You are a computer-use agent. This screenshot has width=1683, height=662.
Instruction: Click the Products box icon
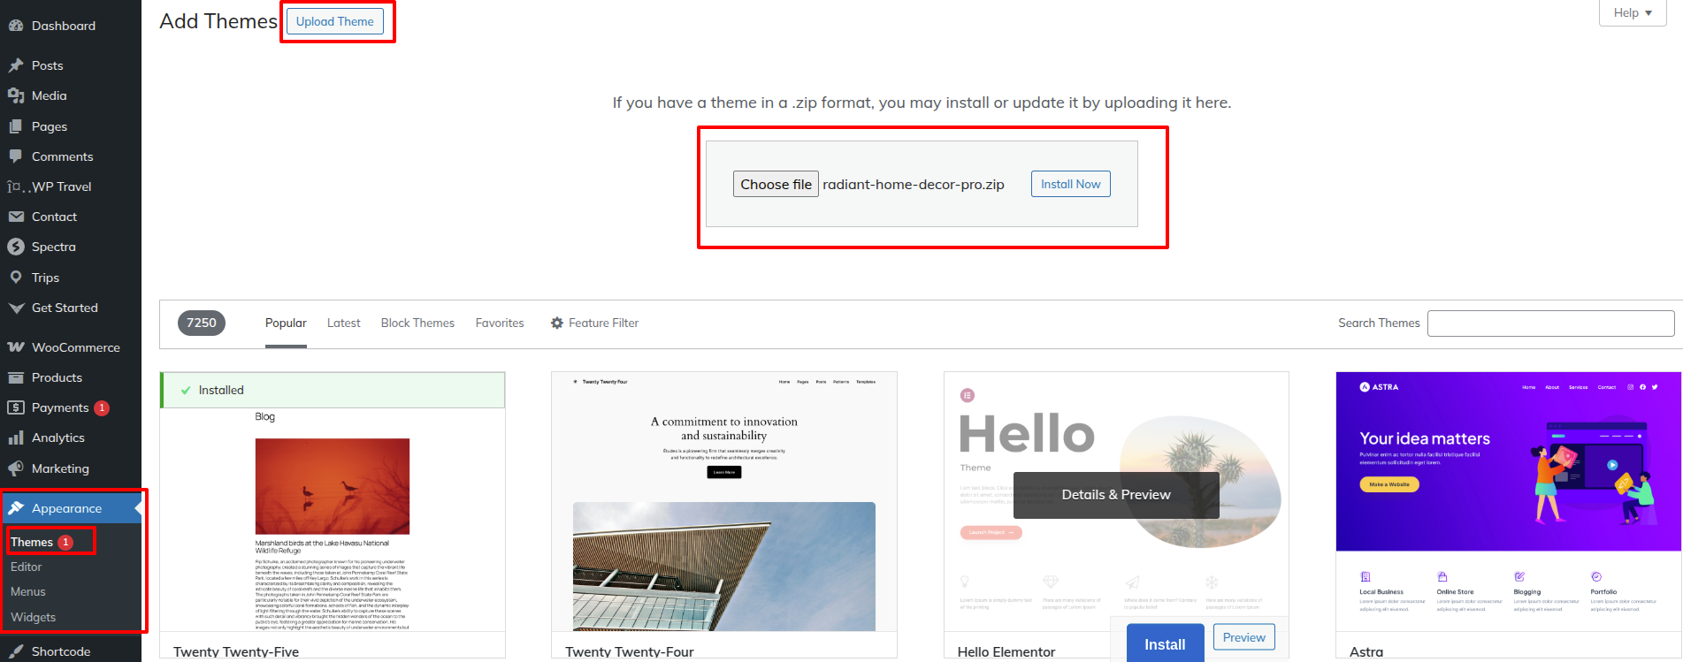pyautogui.click(x=16, y=377)
